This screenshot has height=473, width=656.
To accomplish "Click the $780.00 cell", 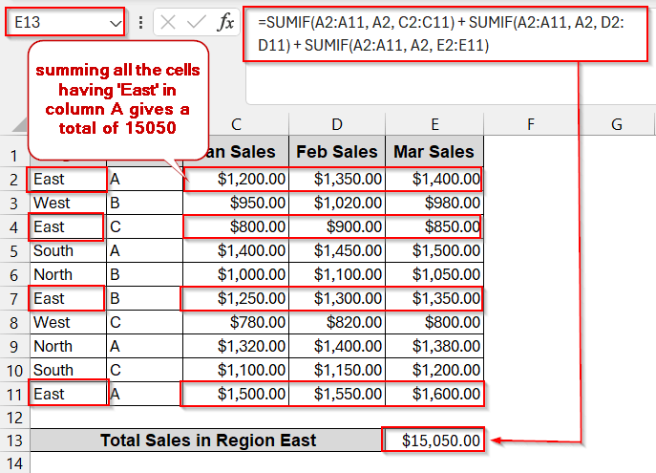I will [236, 322].
